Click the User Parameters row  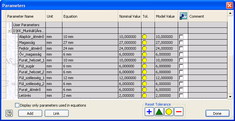[120, 25]
